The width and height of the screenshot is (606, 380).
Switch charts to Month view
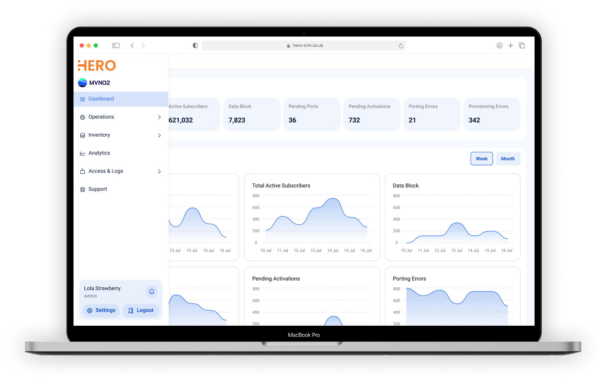tap(507, 159)
